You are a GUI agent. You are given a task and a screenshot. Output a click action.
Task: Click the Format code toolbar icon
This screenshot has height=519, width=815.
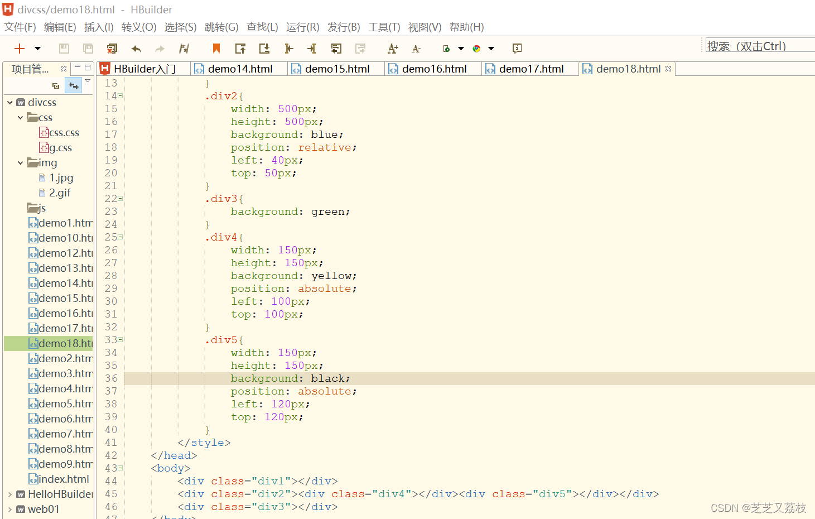[184, 49]
